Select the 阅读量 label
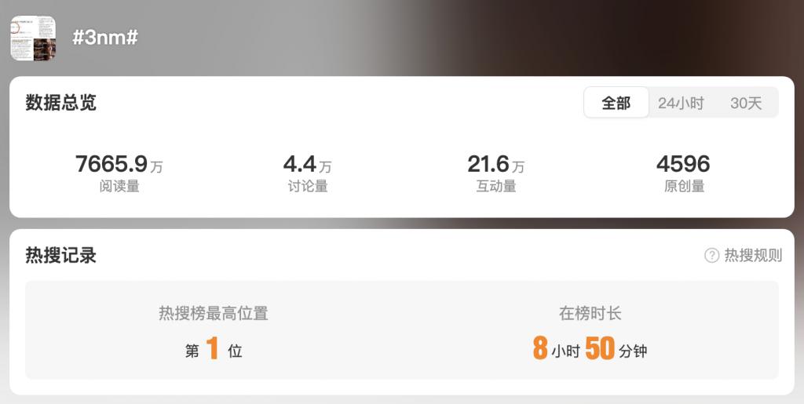 [x=119, y=187]
